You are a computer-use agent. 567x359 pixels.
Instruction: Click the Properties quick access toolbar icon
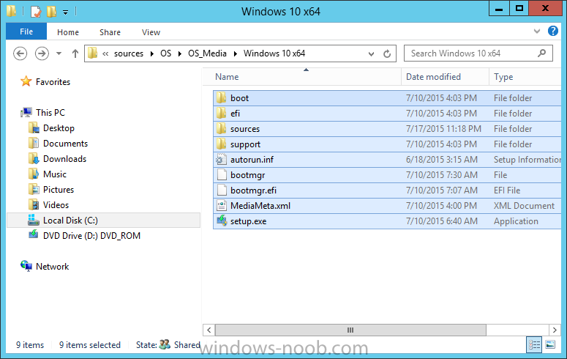tap(36, 12)
